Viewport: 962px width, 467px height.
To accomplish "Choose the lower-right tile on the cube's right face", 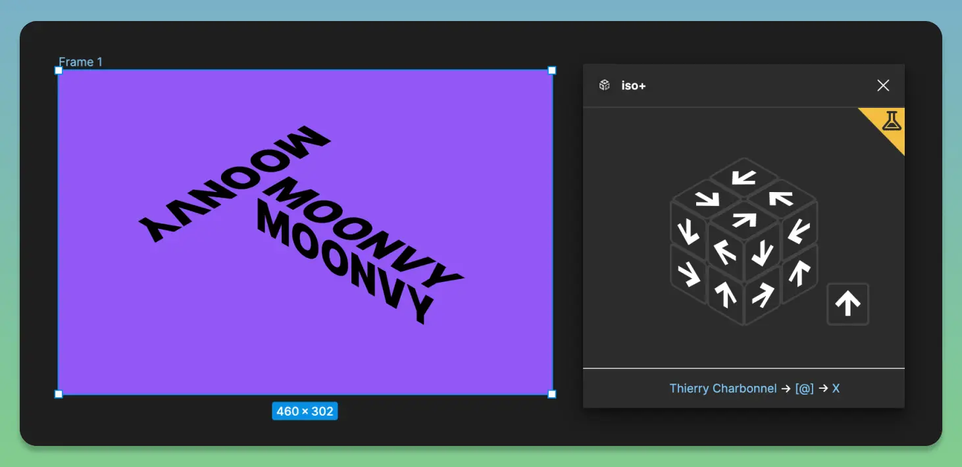I will tap(799, 274).
